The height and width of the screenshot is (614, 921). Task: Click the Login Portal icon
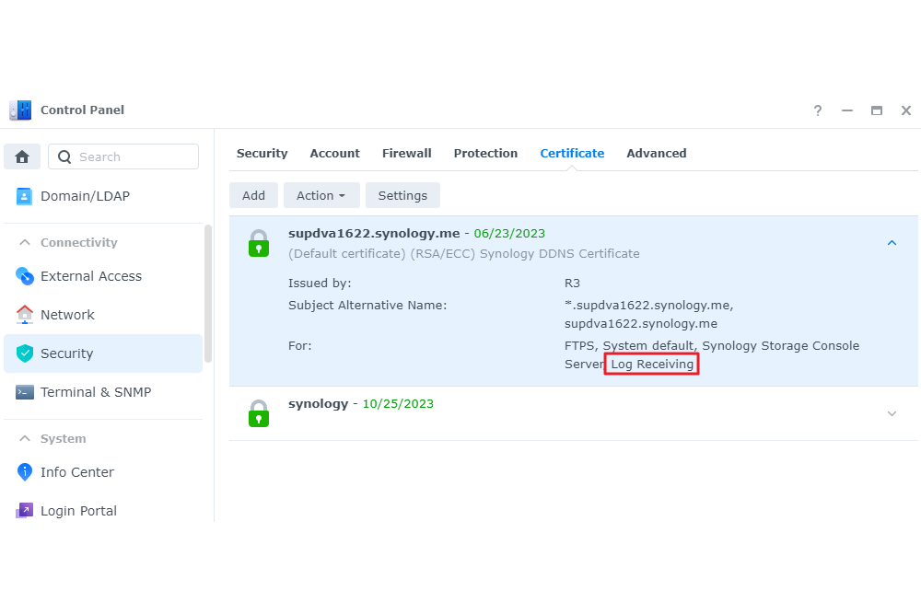25,511
